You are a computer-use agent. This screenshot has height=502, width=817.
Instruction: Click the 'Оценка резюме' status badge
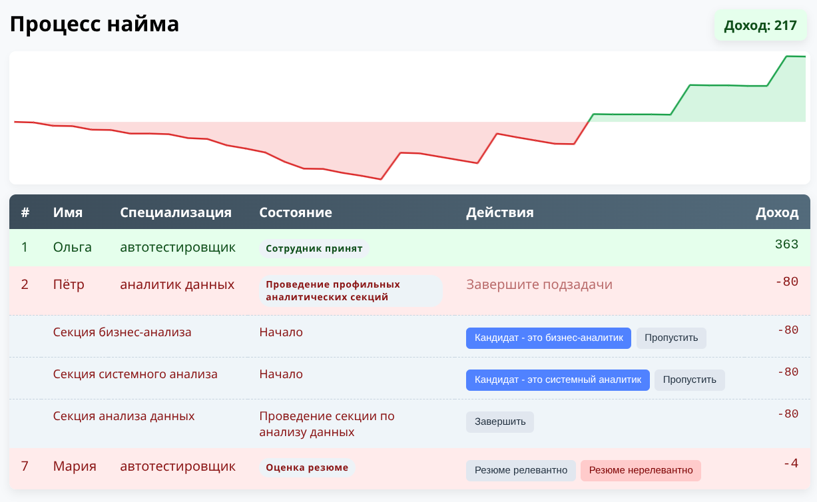pos(307,467)
